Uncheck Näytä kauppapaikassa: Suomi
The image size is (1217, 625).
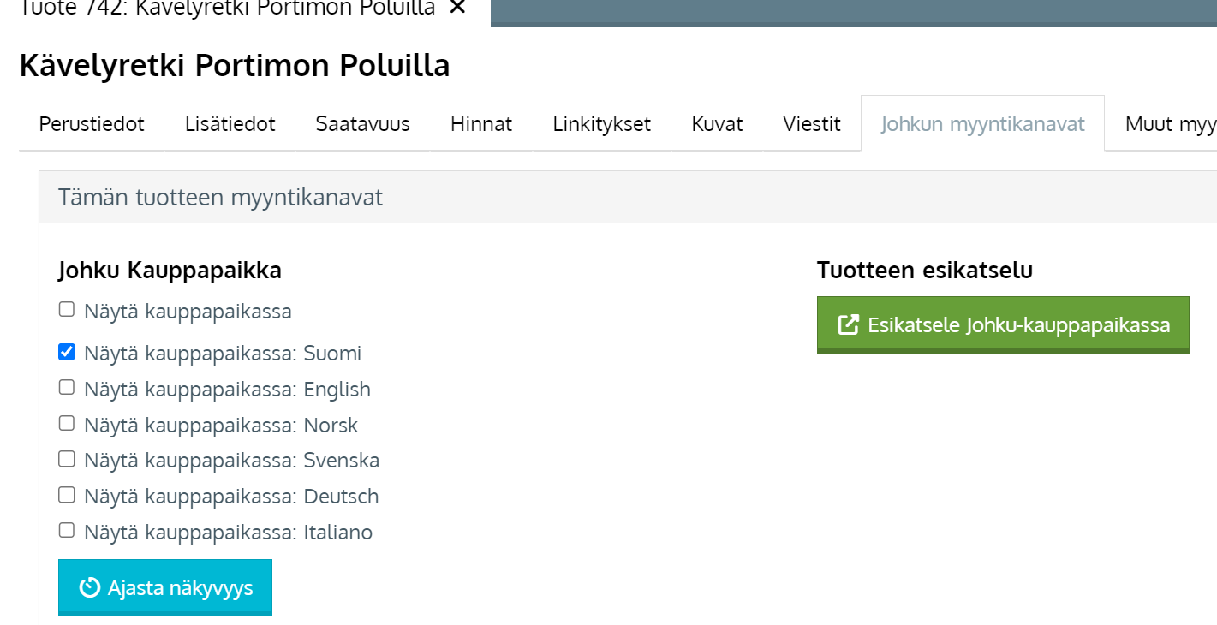click(67, 352)
